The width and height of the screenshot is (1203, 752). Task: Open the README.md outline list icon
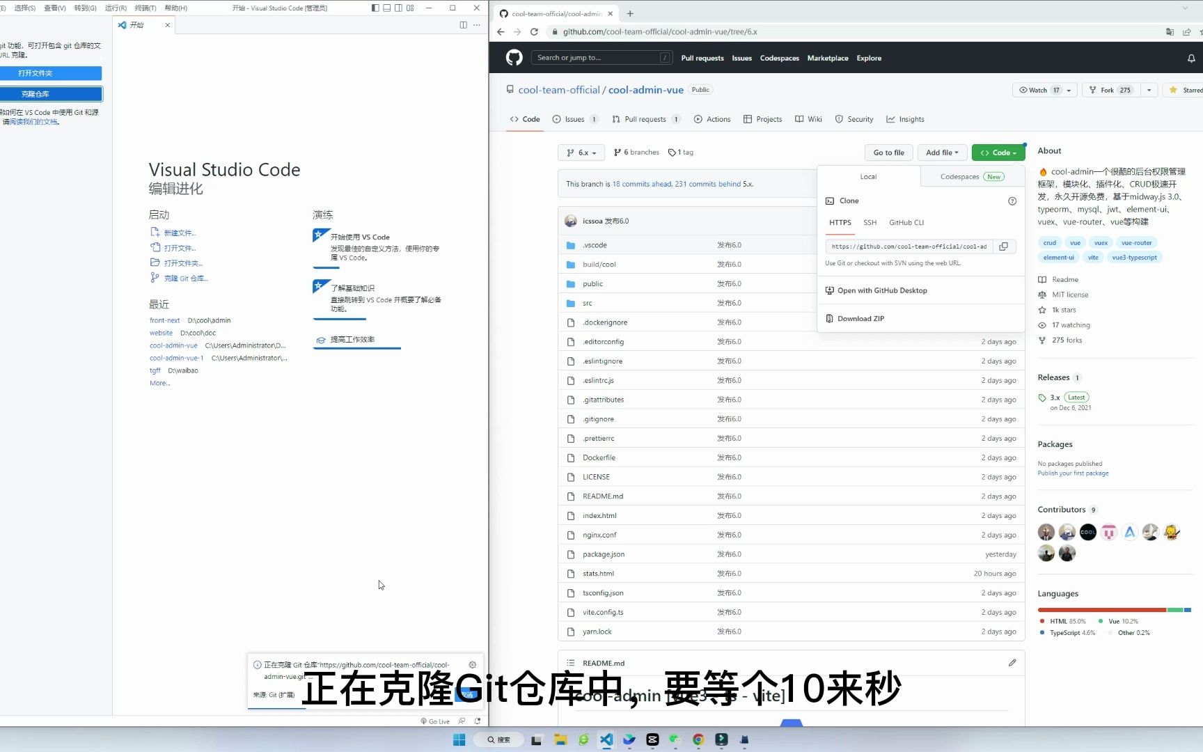[570, 663]
